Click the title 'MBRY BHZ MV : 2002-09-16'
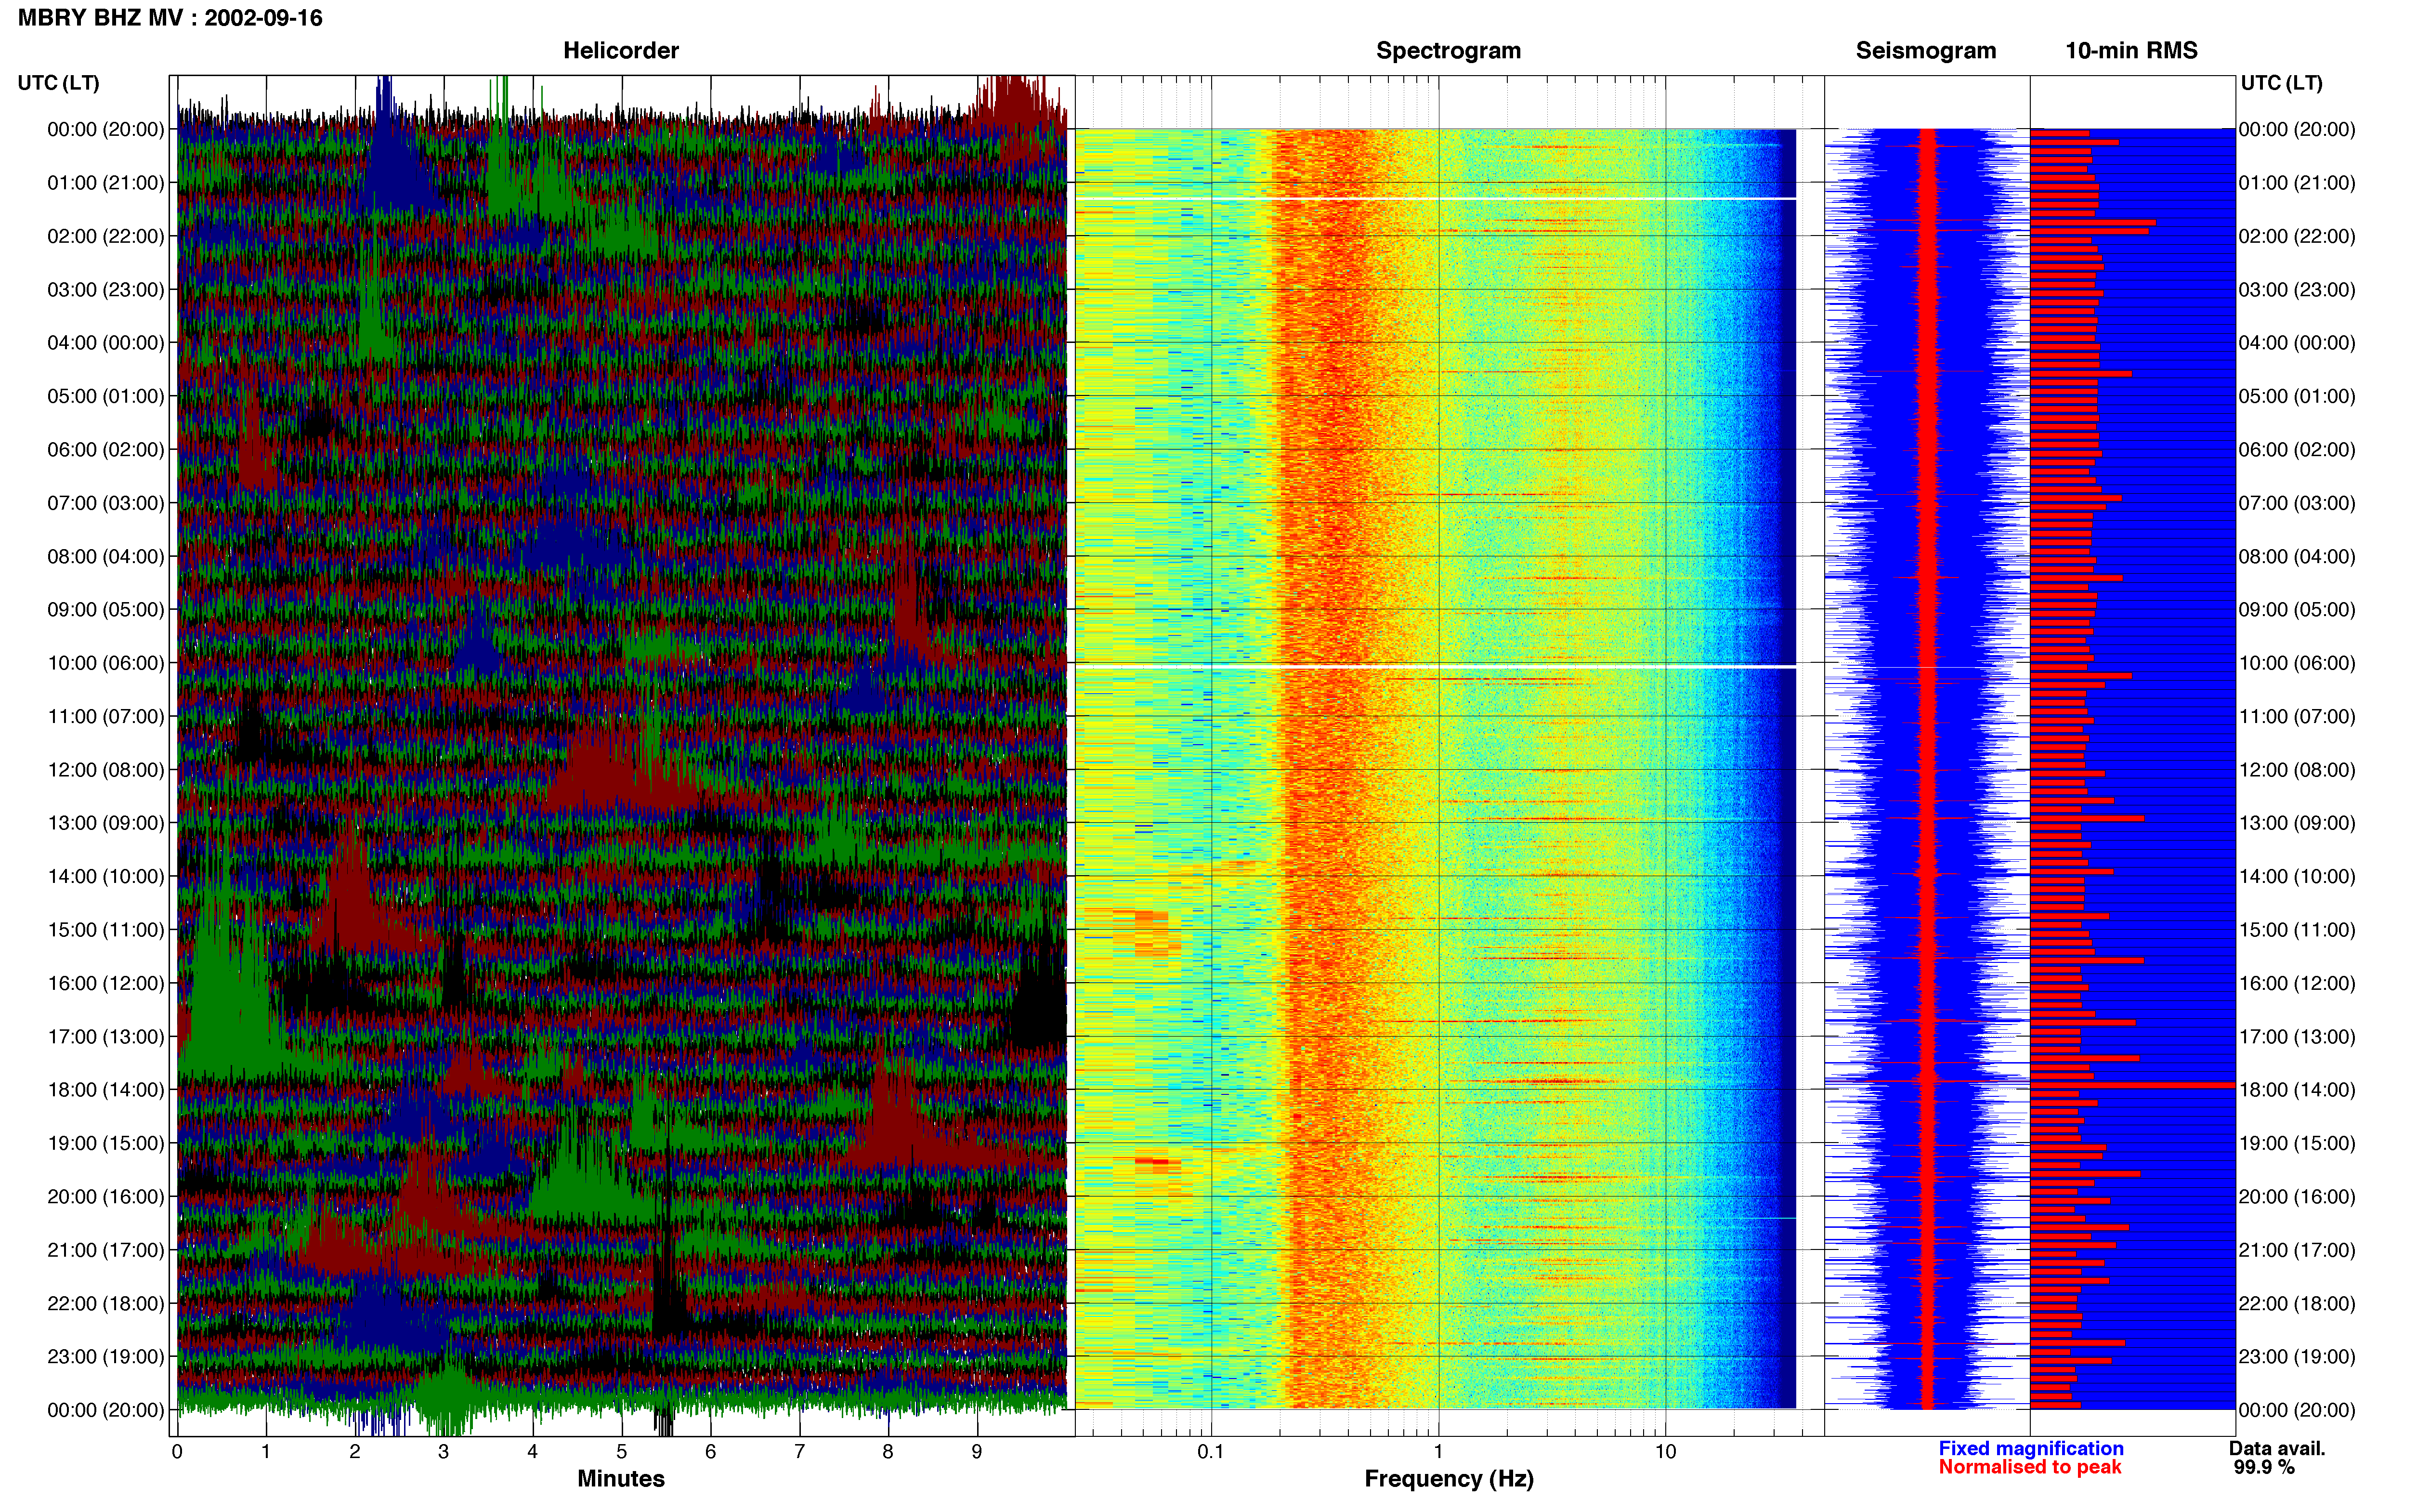The height and width of the screenshot is (1512, 2417). (x=170, y=18)
